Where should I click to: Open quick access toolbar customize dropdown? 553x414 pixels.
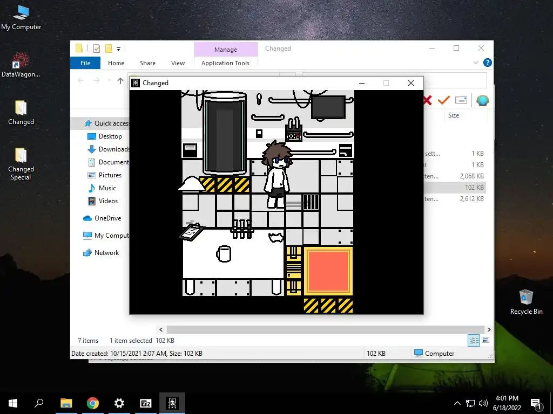(118, 49)
